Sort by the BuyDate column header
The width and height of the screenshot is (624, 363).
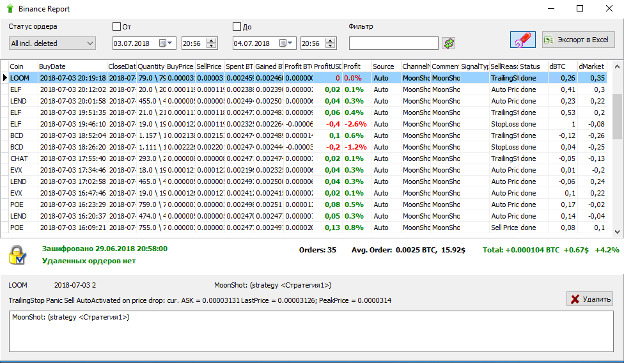point(72,66)
